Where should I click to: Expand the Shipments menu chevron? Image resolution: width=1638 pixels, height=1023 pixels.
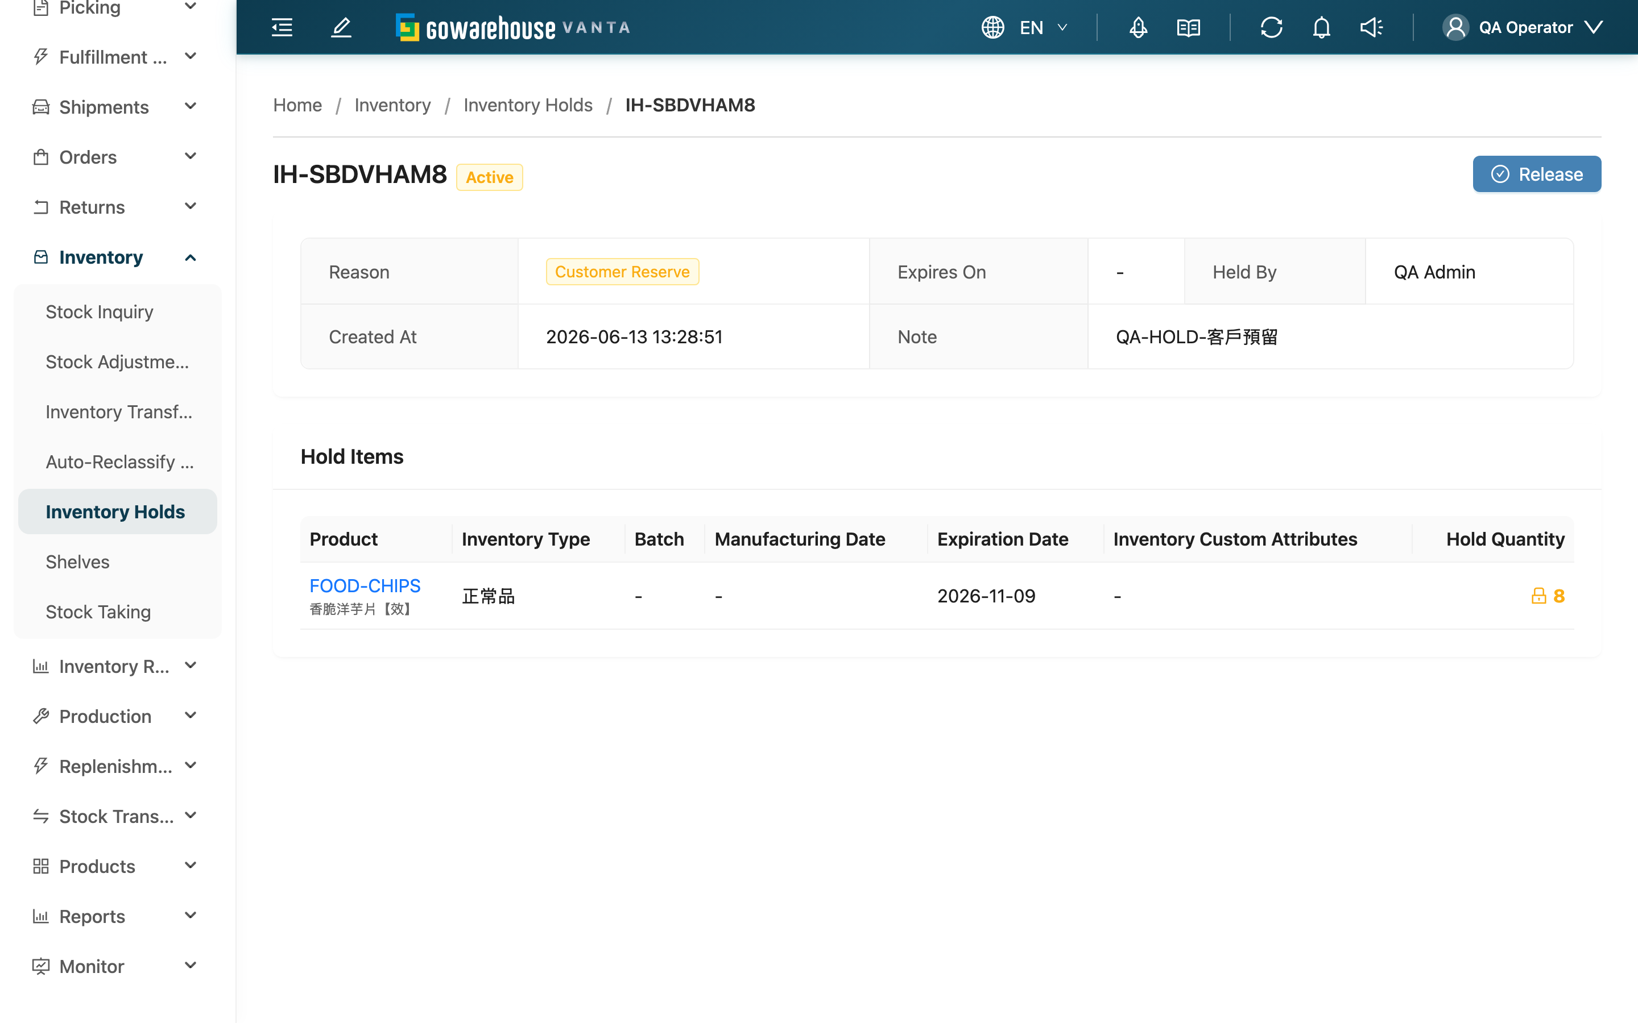pyautogui.click(x=190, y=106)
